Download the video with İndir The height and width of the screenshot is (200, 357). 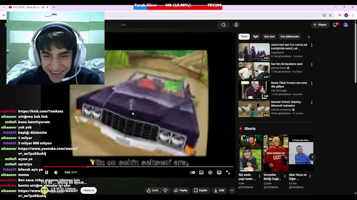[x=219, y=191]
